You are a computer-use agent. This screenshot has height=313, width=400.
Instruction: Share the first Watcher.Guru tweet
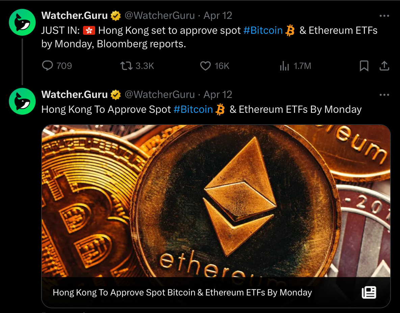(x=384, y=66)
